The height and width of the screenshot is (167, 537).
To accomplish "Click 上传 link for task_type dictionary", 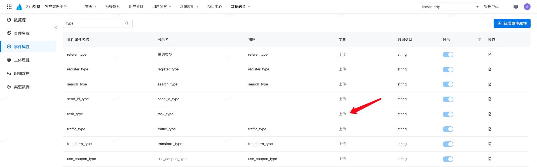I will pyautogui.click(x=342, y=114).
